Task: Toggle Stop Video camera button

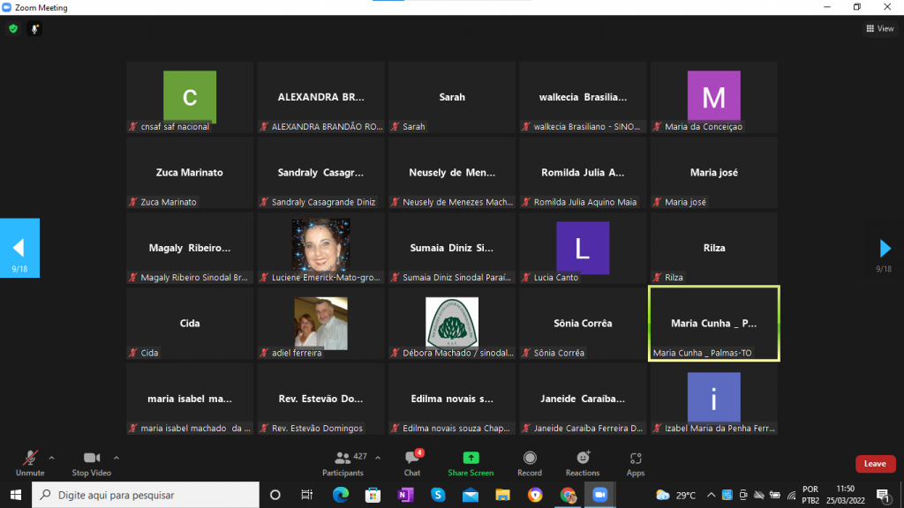Action: (x=92, y=462)
